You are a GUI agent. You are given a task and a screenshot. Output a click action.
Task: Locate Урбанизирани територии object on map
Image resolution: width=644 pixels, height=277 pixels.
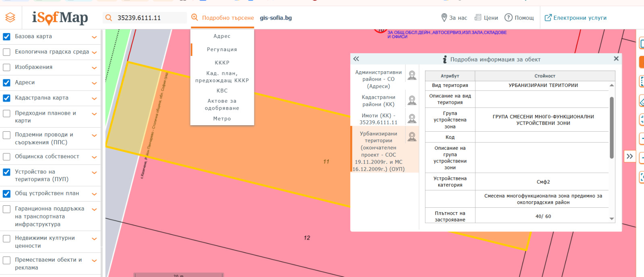pyautogui.click(x=412, y=137)
